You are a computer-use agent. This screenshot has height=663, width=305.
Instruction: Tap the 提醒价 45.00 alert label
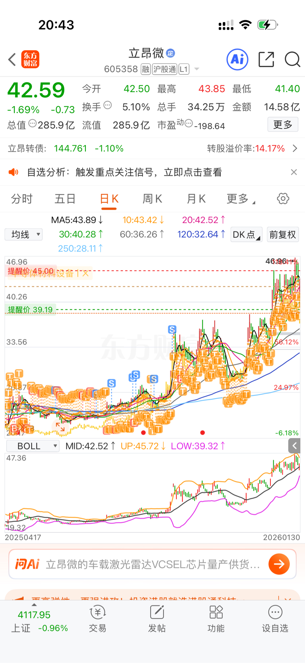30,271
